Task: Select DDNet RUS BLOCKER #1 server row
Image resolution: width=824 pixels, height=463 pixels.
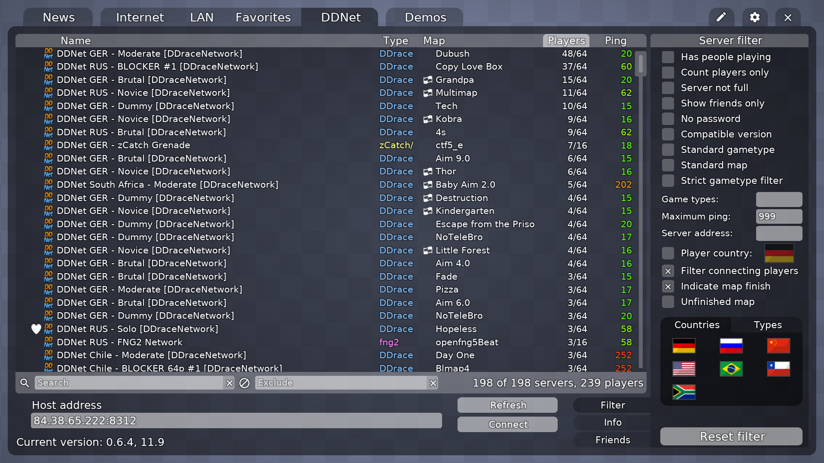Action: point(326,67)
